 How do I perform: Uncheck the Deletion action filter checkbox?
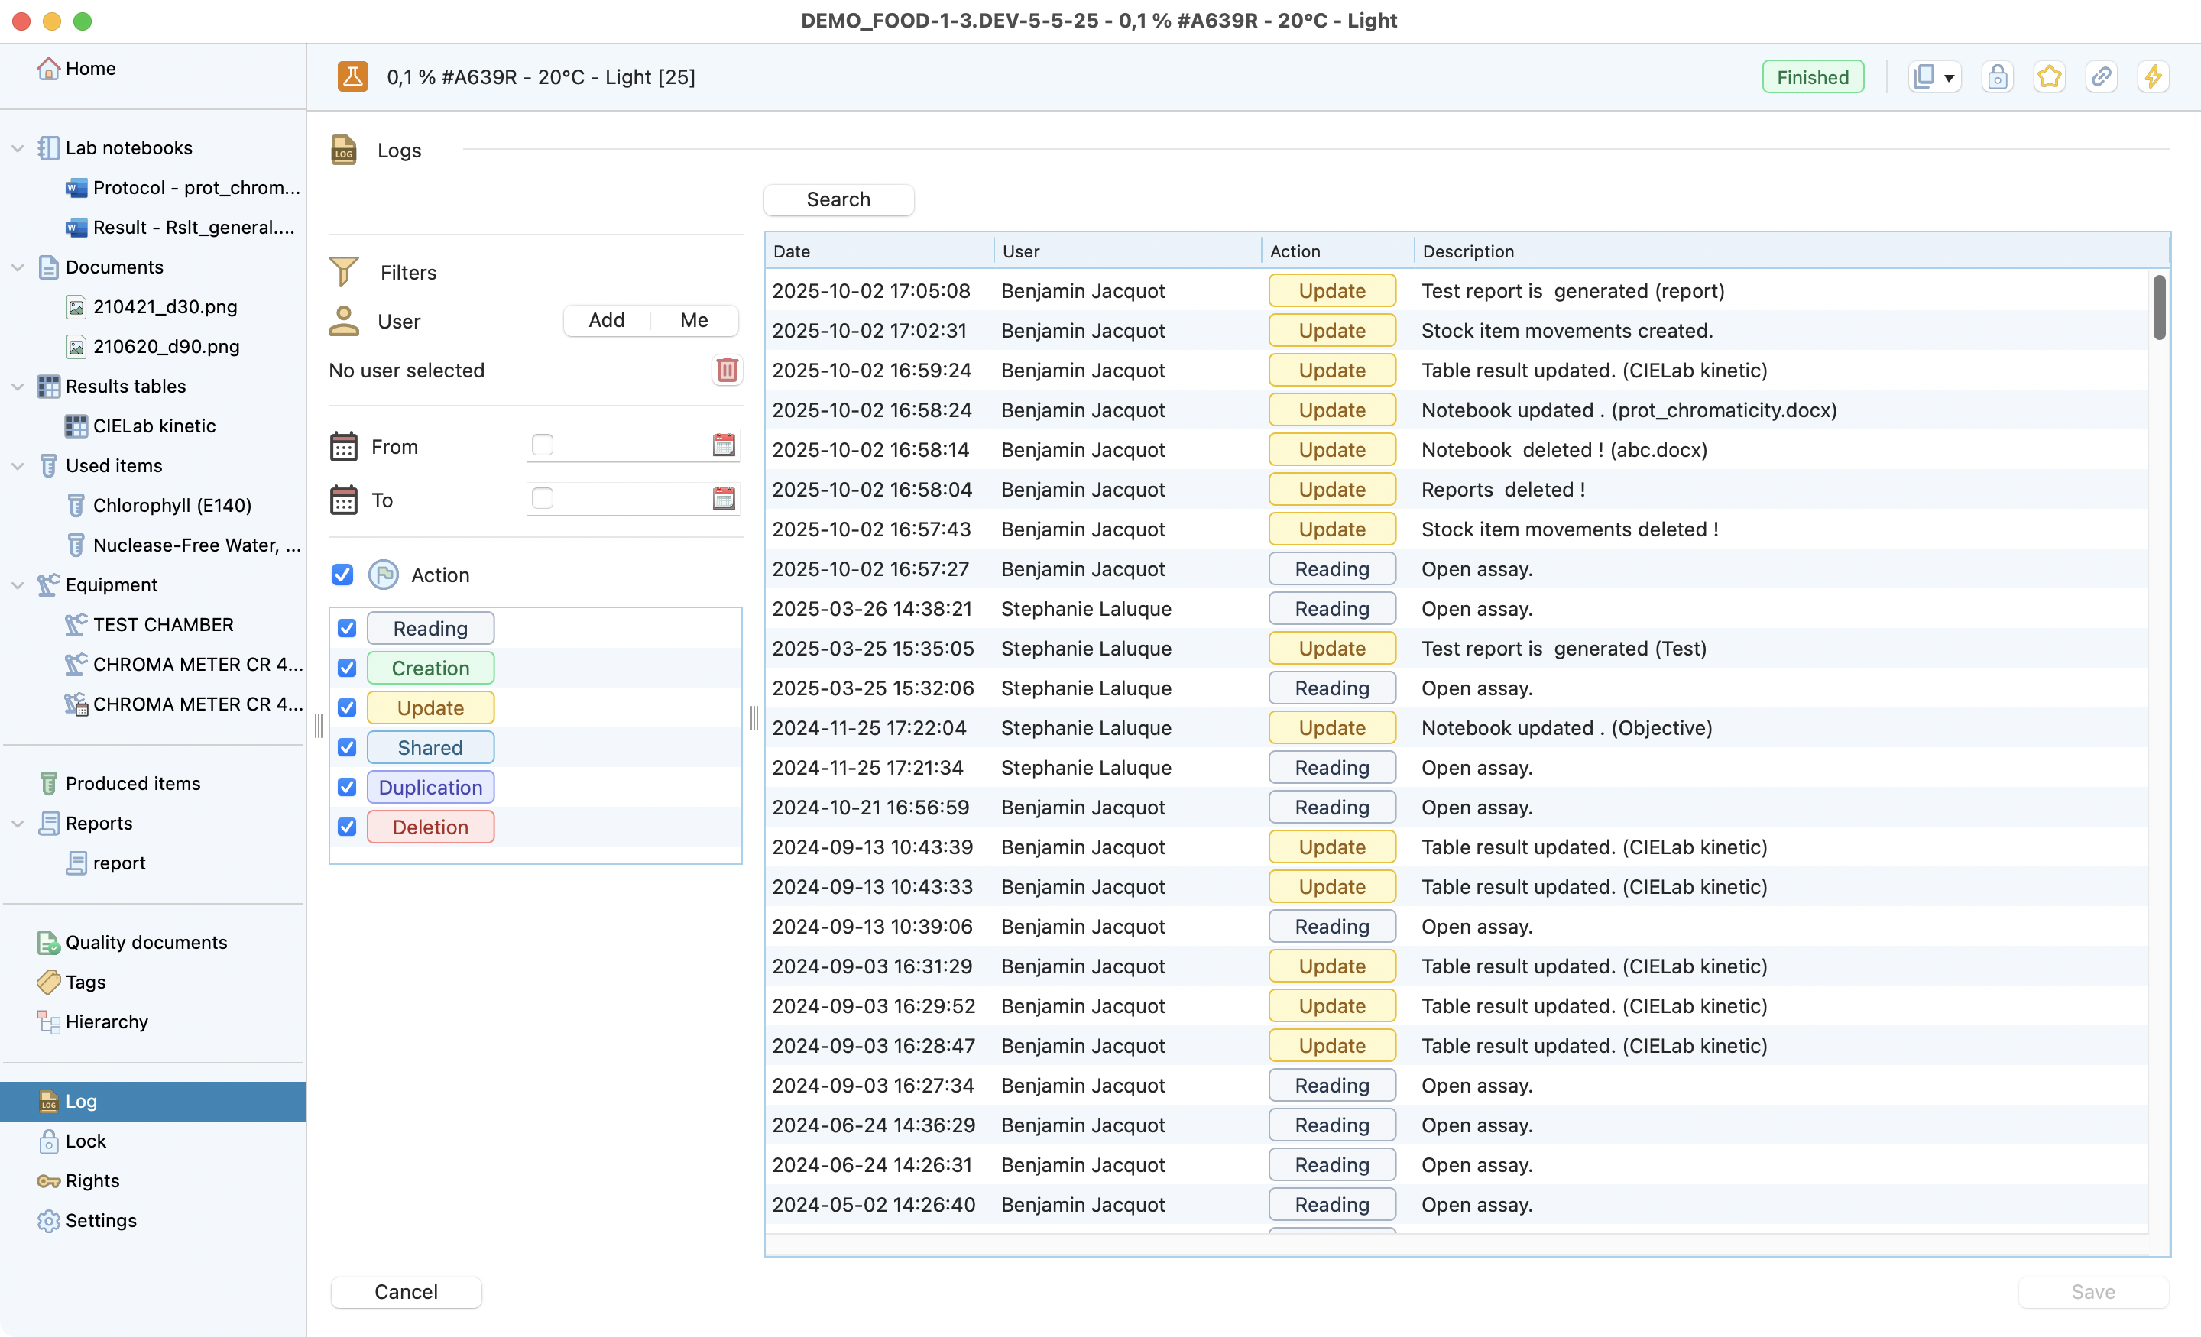(347, 827)
